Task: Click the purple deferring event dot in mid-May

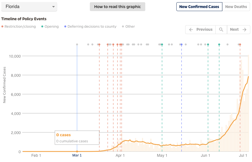Action: (182, 44)
